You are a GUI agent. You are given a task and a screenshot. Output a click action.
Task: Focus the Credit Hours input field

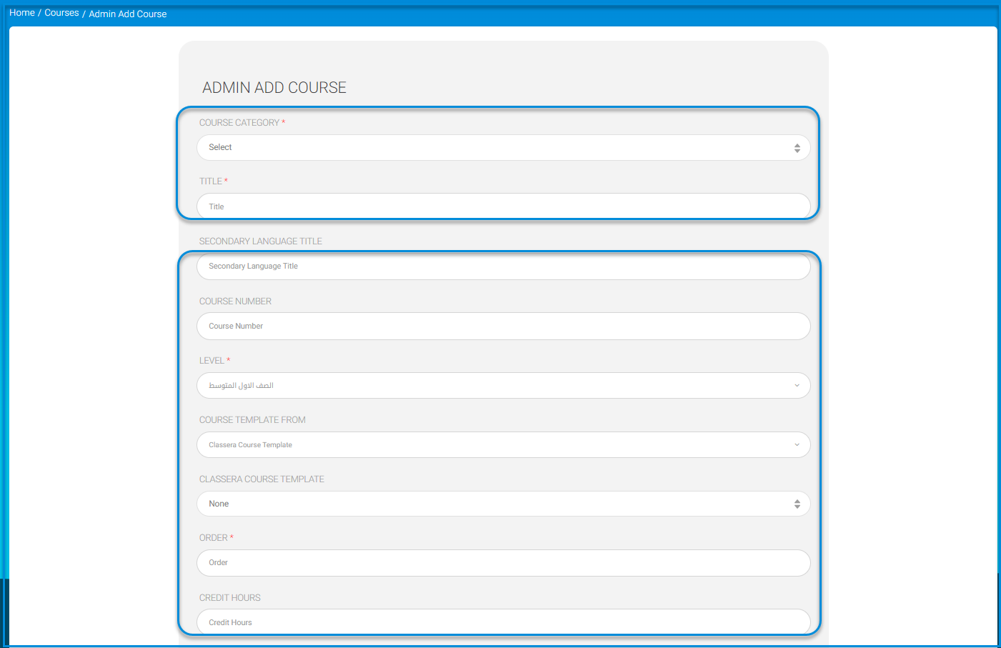[x=504, y=622]
